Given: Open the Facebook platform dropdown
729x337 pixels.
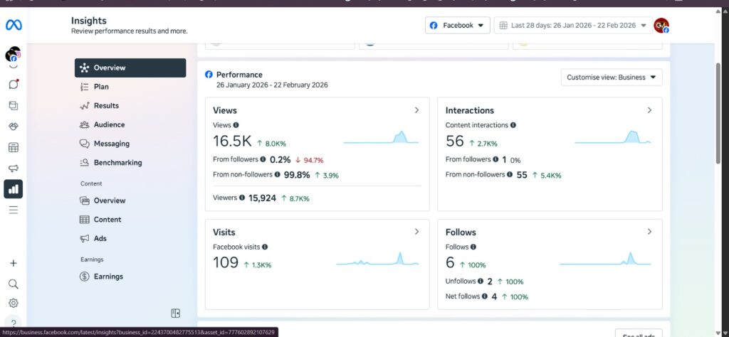Looking at the screenshot, I should (458, 26).
